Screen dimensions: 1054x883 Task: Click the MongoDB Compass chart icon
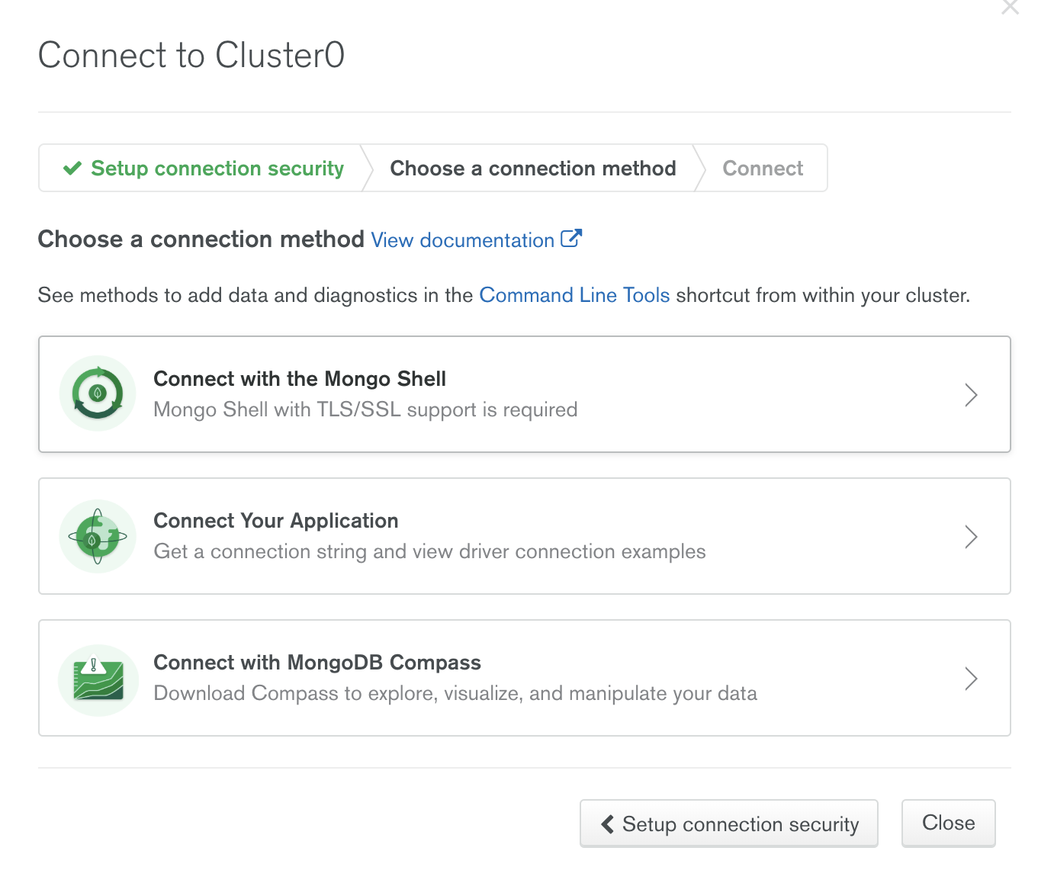[x=98, y=679]
